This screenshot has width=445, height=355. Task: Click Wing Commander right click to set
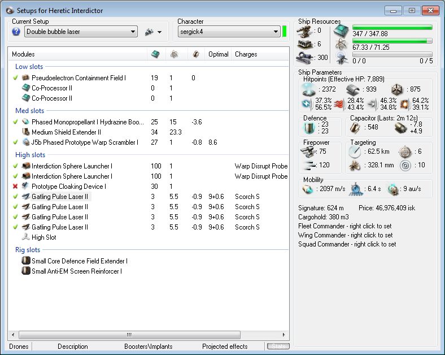click(x=346, y=235)
